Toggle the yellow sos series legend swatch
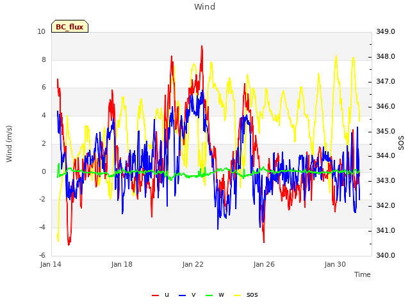 pos(237,295)
